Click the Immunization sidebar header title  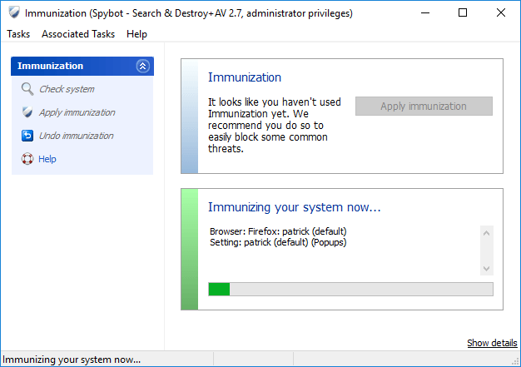coord(51,66)
